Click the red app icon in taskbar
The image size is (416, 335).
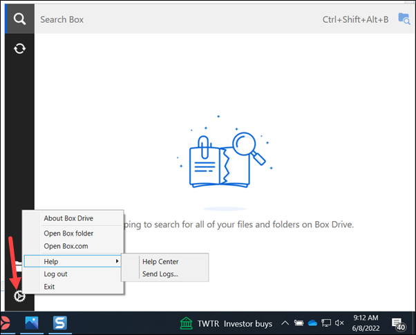(x=6, y=323)
